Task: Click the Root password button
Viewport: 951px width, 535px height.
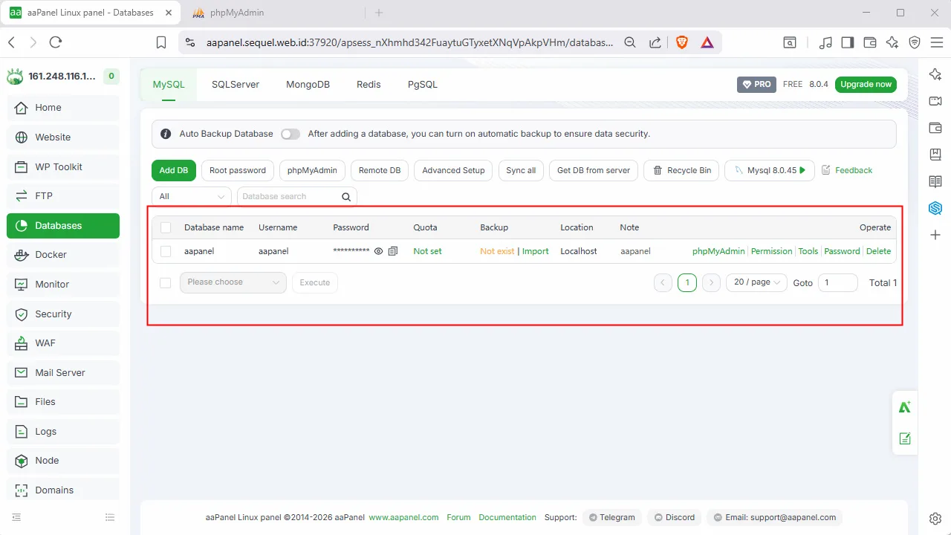Action: click(238, 170)
